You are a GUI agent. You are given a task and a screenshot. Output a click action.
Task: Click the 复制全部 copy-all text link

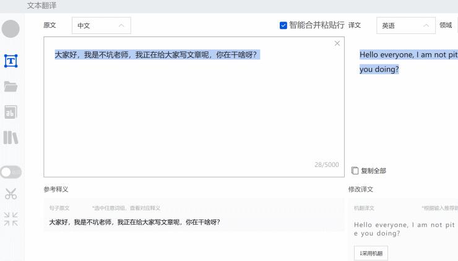pyautogui.click(x=373, y=171)
